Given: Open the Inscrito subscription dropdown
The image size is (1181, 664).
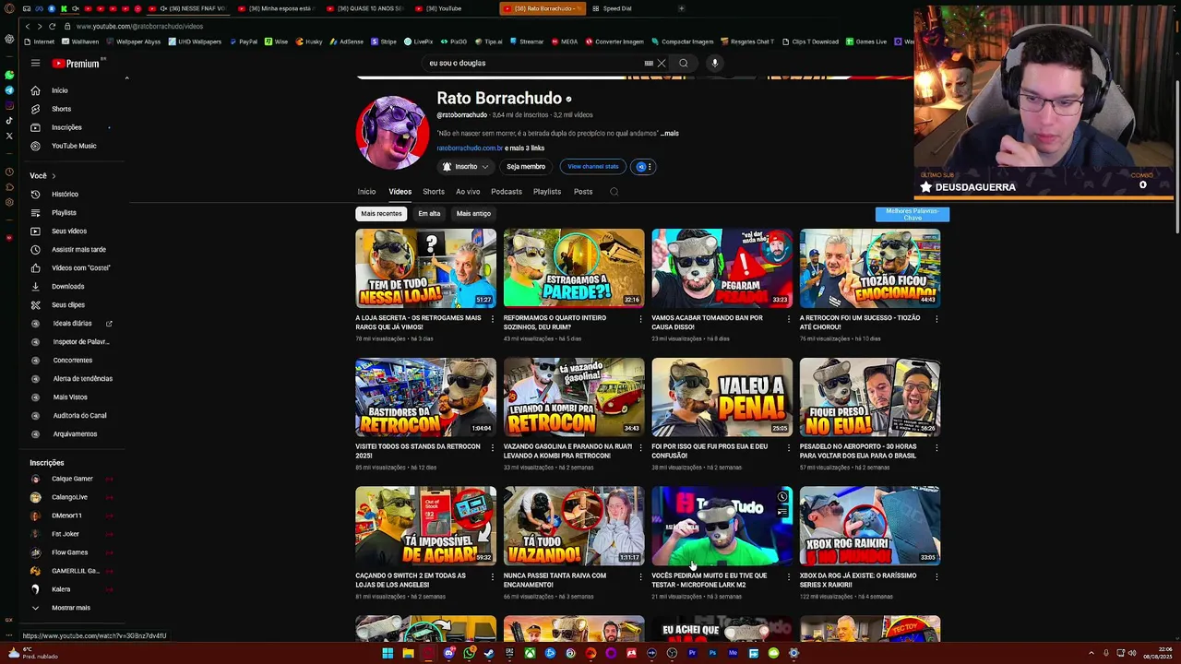Looking at the screenshot, I should click(466, 167).
